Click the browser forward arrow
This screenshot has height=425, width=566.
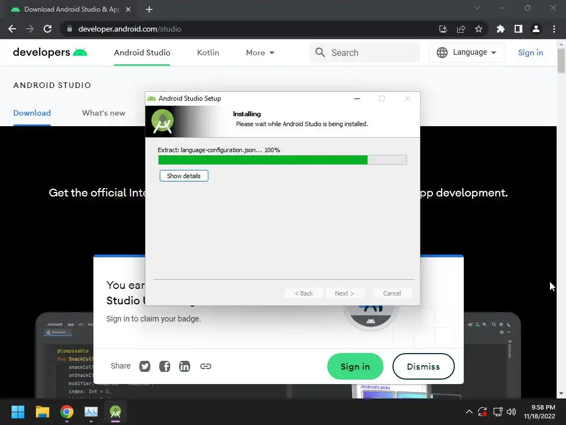(x=30, y=29)
